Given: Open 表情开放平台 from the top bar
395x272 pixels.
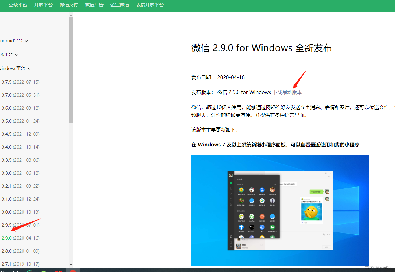Looking at the screenshot, I should [150, 5].
